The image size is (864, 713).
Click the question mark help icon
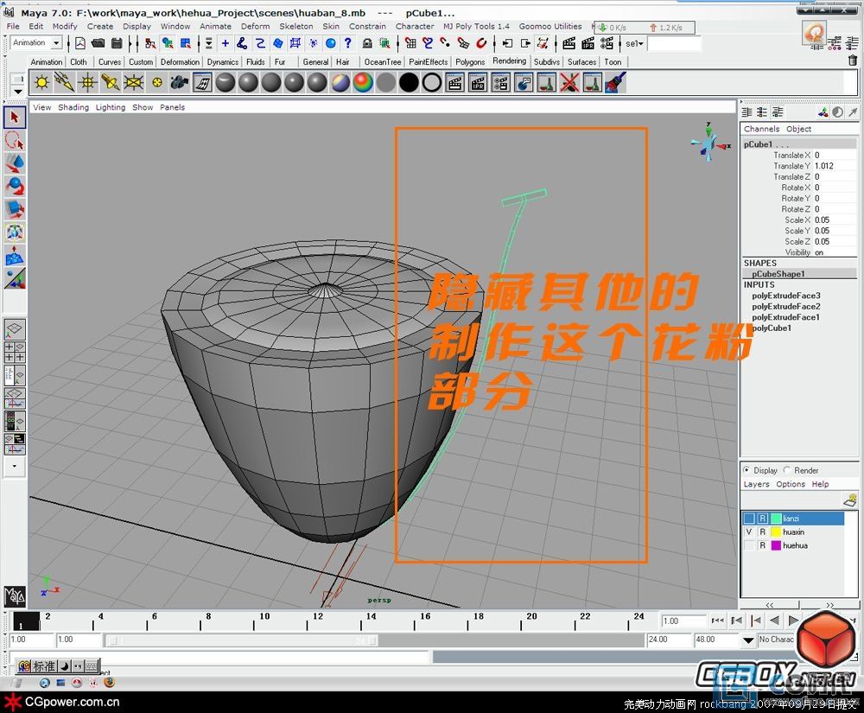(347, 43)
